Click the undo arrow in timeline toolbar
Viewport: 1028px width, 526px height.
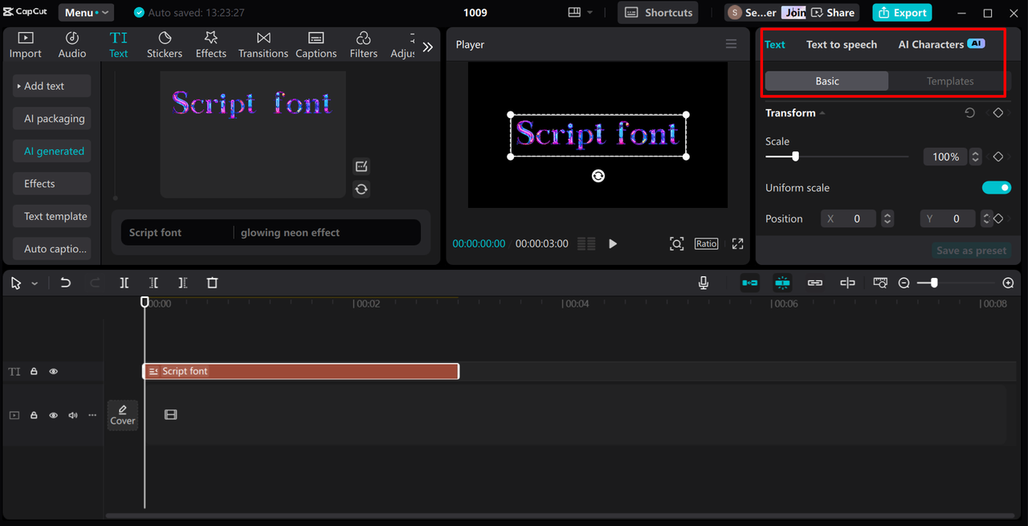pyautogui.click(x=66, y=283)
